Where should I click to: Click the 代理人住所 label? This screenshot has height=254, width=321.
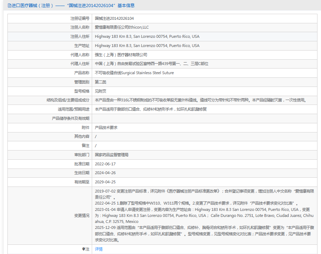pos(80,64)
